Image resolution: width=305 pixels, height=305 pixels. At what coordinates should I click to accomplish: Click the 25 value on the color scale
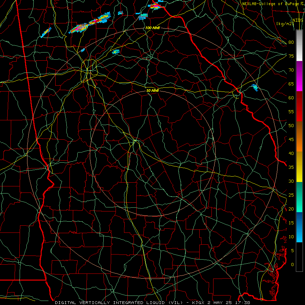pyautogui.click(x=291, y=195)
